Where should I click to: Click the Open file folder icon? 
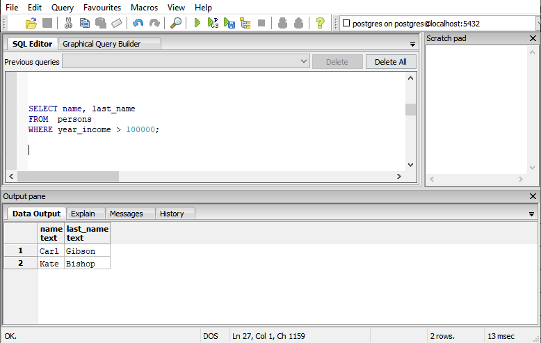31,23
